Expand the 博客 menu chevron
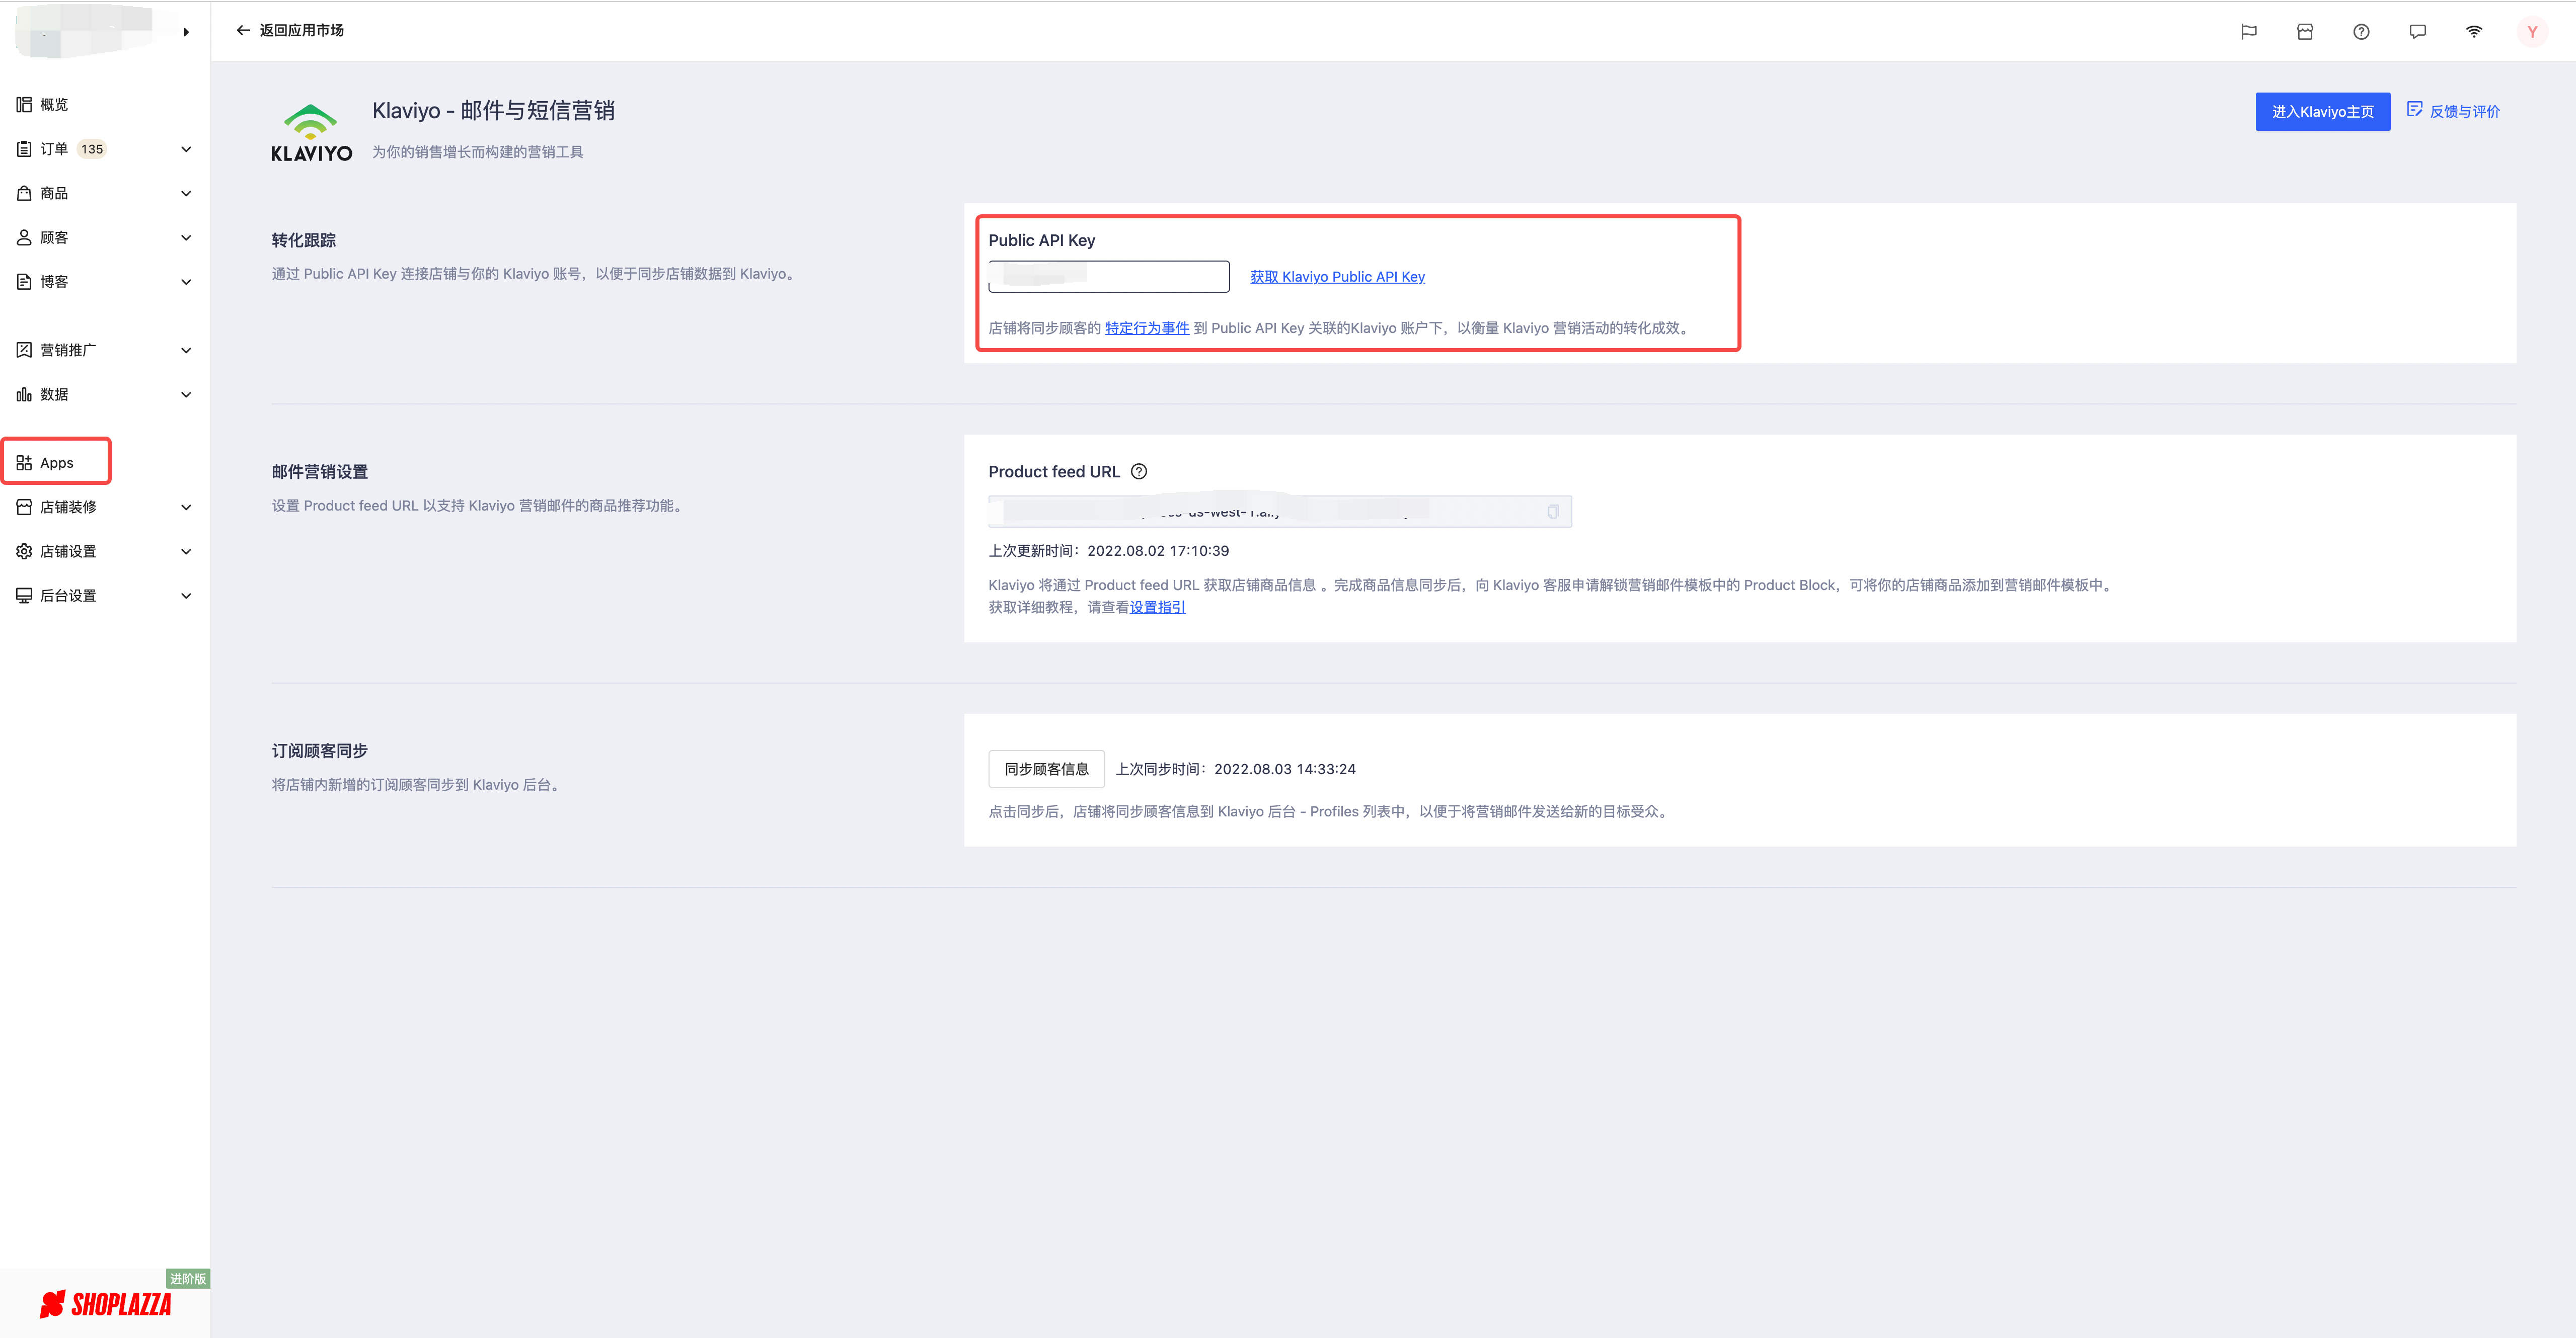The image size is (2576, 1338). pyautogui.click(x=186, y=282)
